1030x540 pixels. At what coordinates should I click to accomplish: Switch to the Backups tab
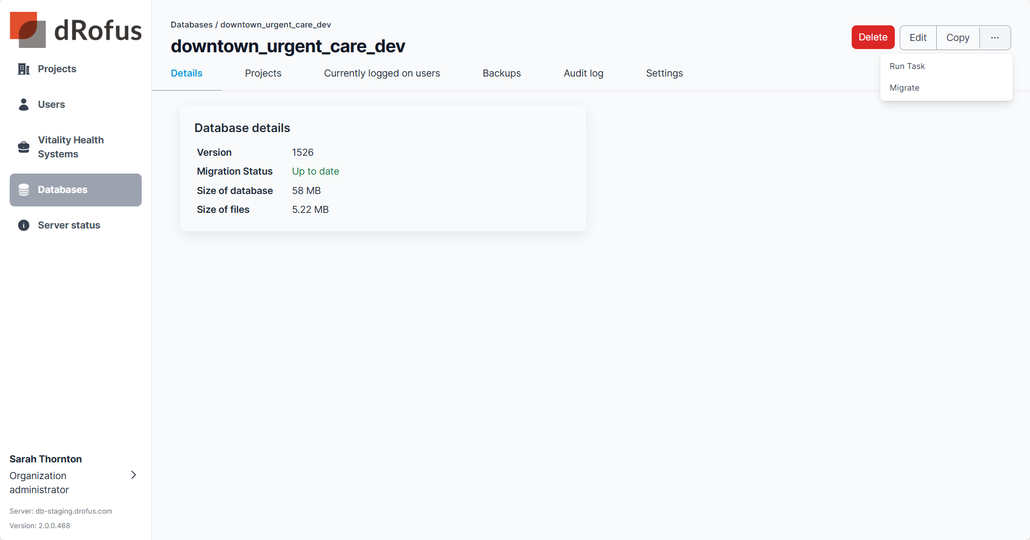(x=502, y=73)
